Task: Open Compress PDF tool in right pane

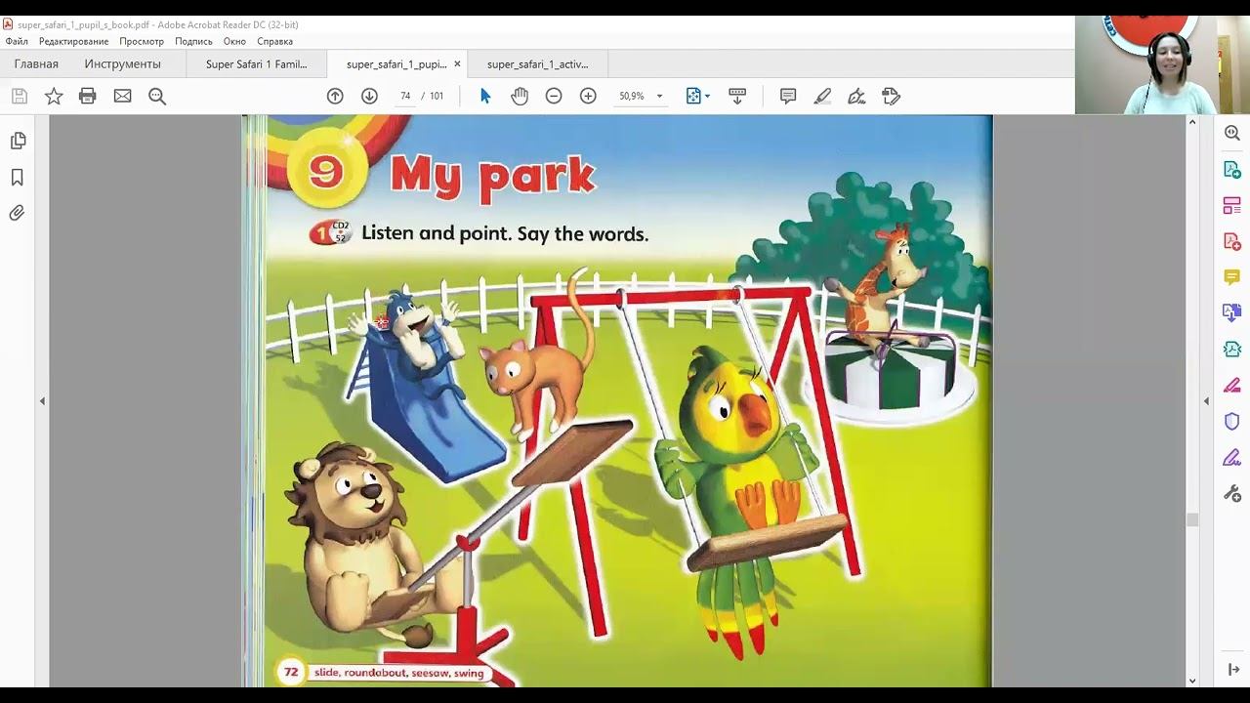Action: coord(1232,350)
